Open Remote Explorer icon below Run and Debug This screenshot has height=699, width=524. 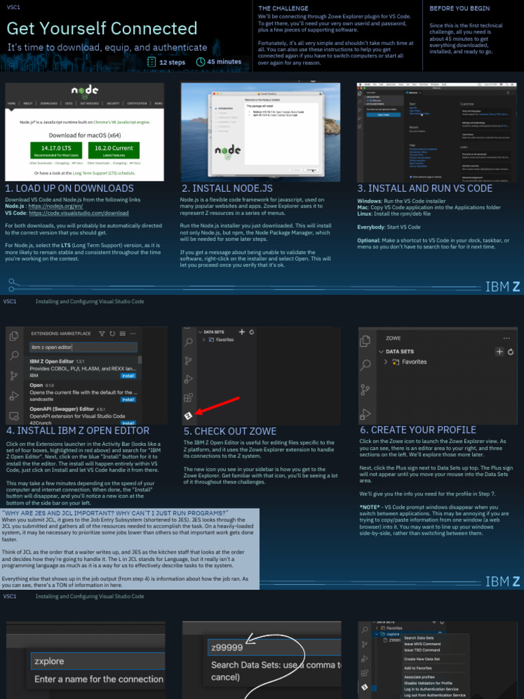tap(14, 416)
